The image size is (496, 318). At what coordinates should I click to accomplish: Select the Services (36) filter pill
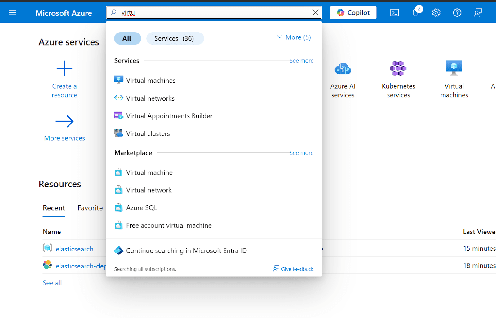[175, 38]
